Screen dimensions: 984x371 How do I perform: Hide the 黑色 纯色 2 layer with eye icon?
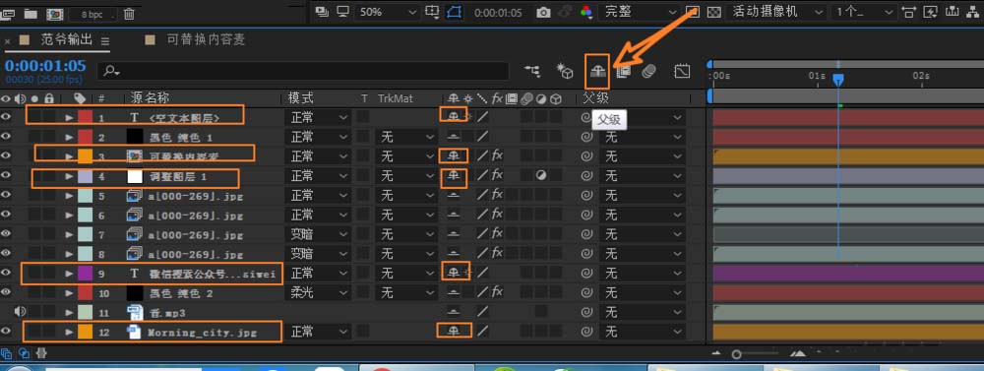(x=6, y=292)
